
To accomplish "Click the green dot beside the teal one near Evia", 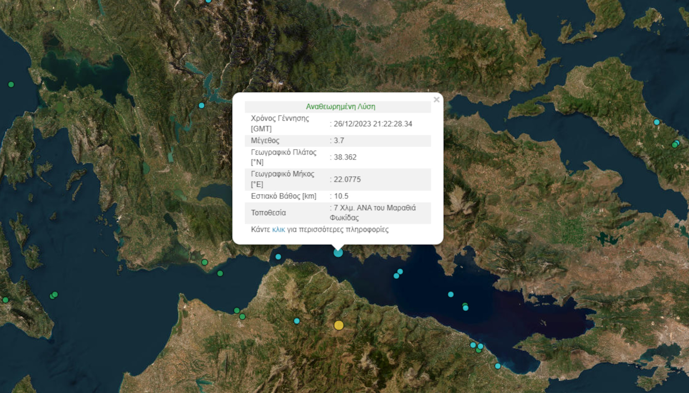I will (675, 145).
